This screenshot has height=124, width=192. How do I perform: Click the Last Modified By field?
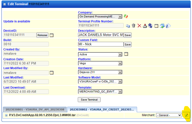pyautogui.click(x=26, y=73)
